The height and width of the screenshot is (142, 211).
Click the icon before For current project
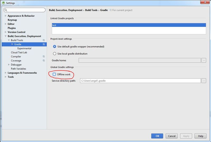(111, 10)
